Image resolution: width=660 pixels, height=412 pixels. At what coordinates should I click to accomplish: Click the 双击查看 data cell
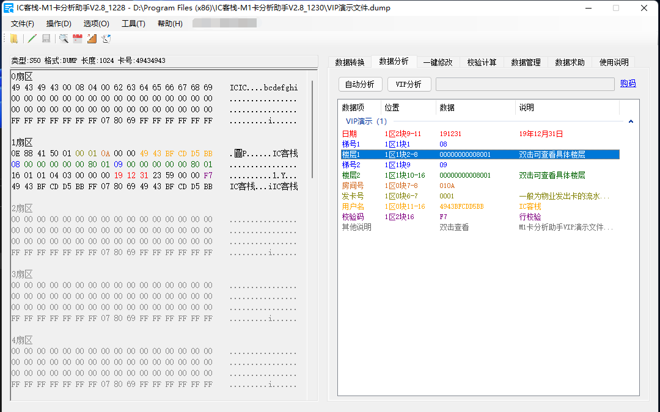click(454, 227)
